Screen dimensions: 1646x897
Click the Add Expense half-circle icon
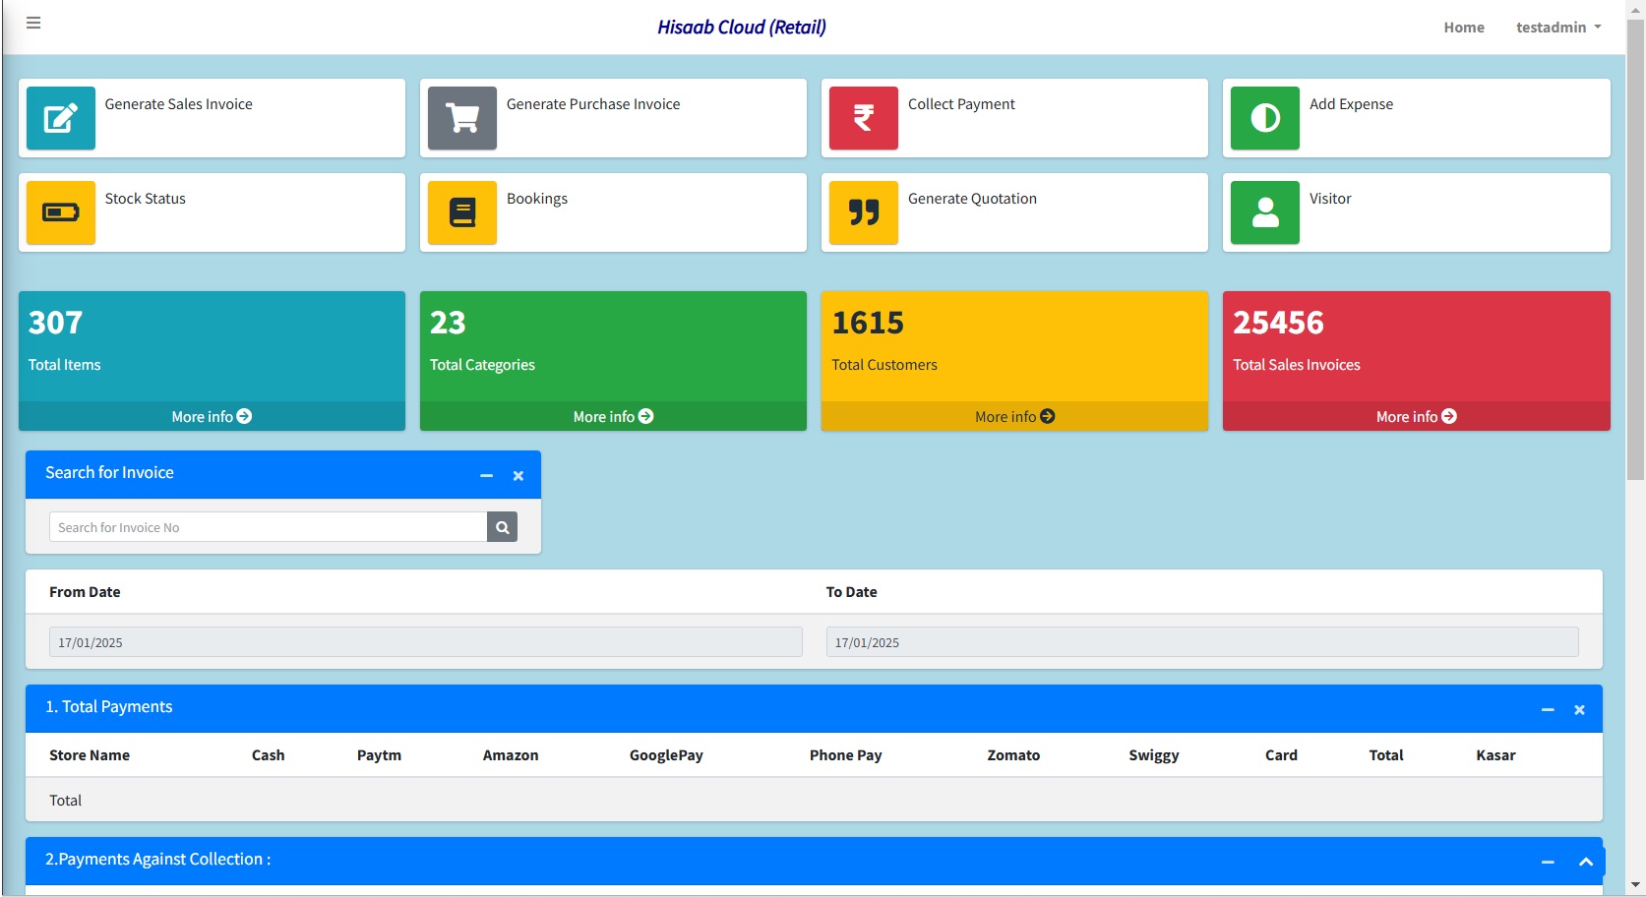click(x=1265, y=118)
